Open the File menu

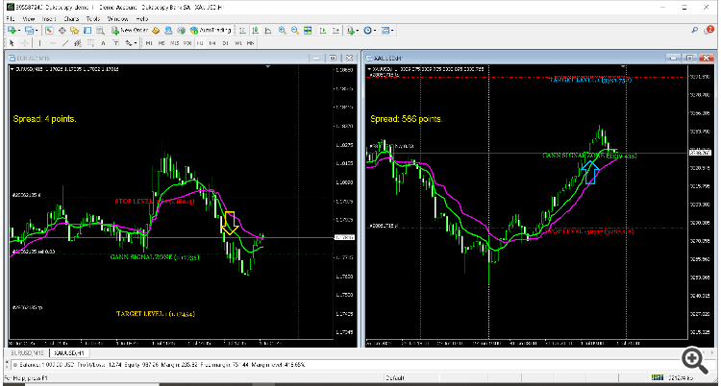pyautogui.click(x=11, y=19)
